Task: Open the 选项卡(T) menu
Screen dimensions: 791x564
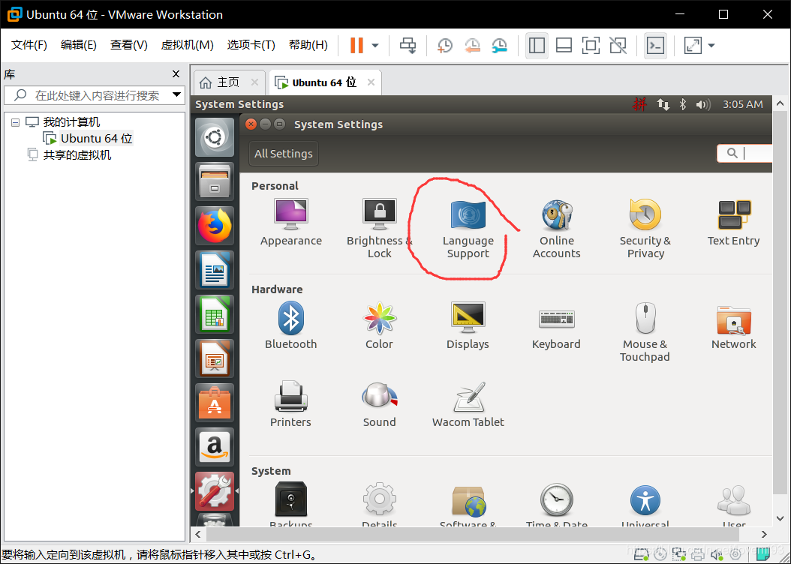Action: pos(251,45)
